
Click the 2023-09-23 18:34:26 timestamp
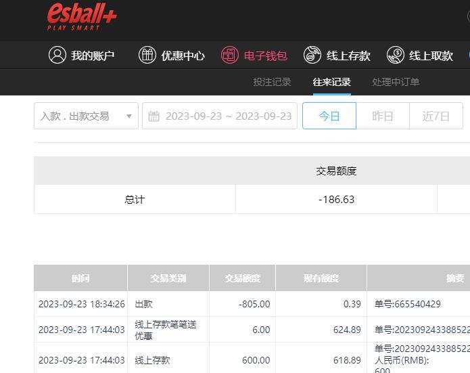[x=82, y=304]
